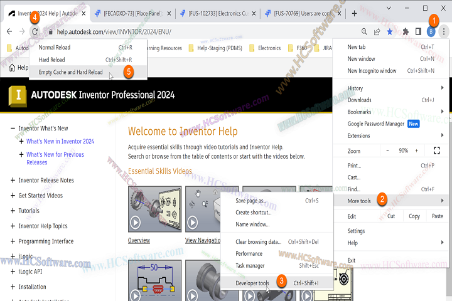Image resolution: width=452 pixels, height=301 pixels.
Task: Click the Inventor yellow logo icon
Action: 18,96
